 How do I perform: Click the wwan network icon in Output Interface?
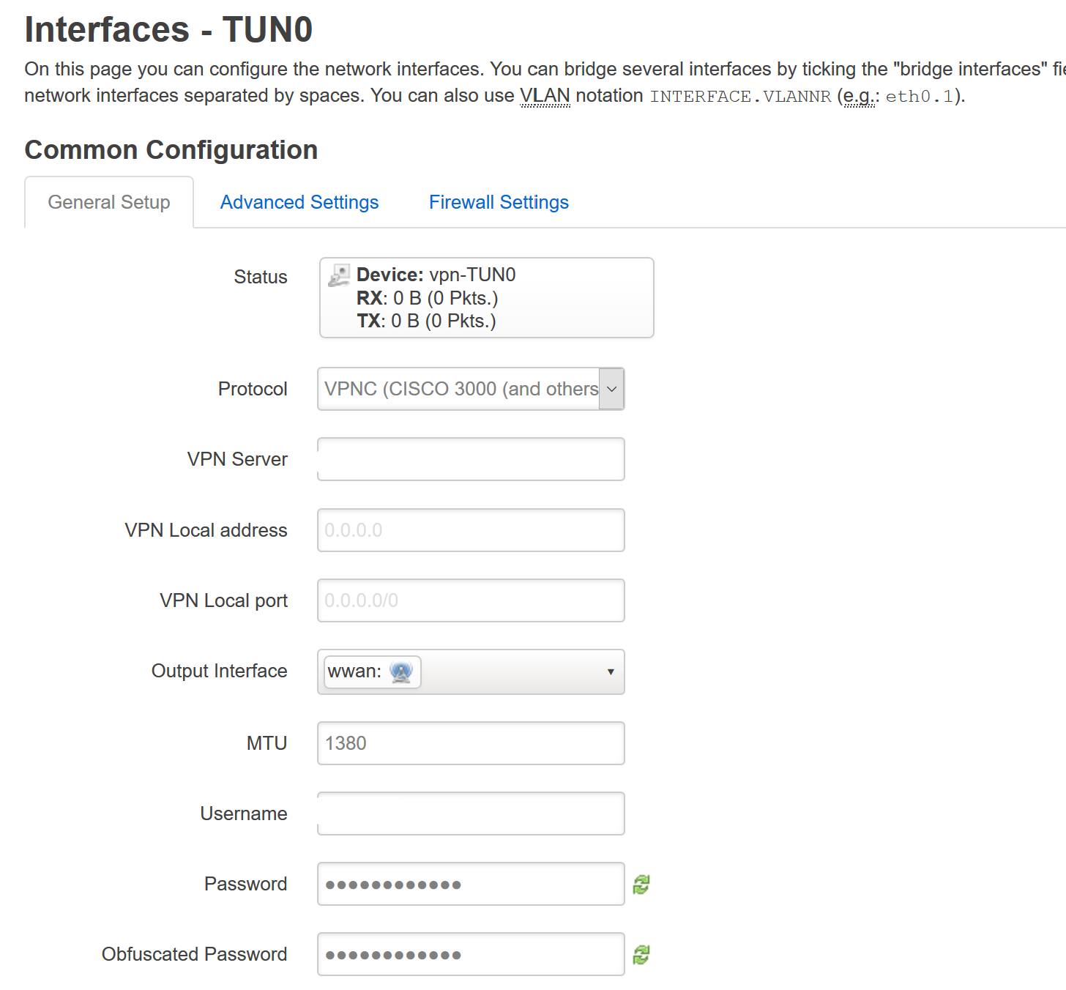click(401, 671)
